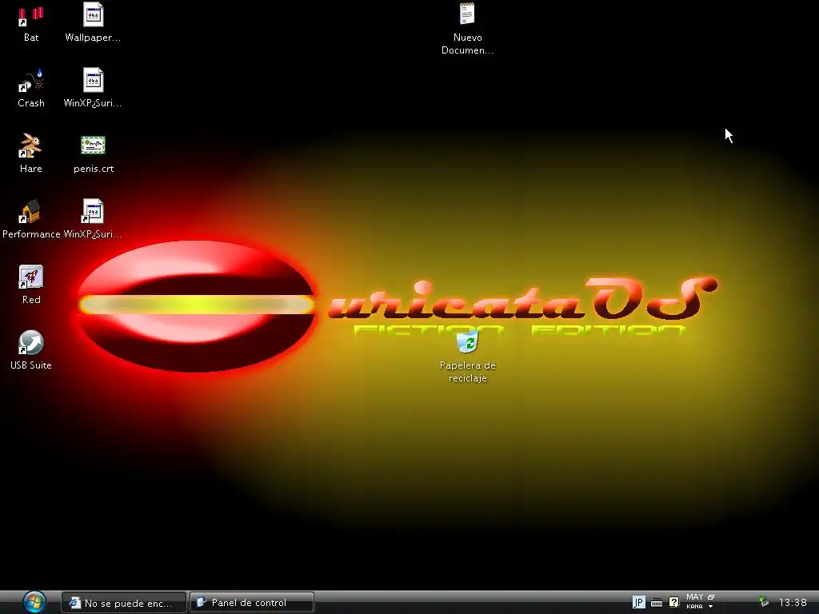Open the language bar options arrow
The width and height of the screenshot is (819, 614).
point(711,607)
